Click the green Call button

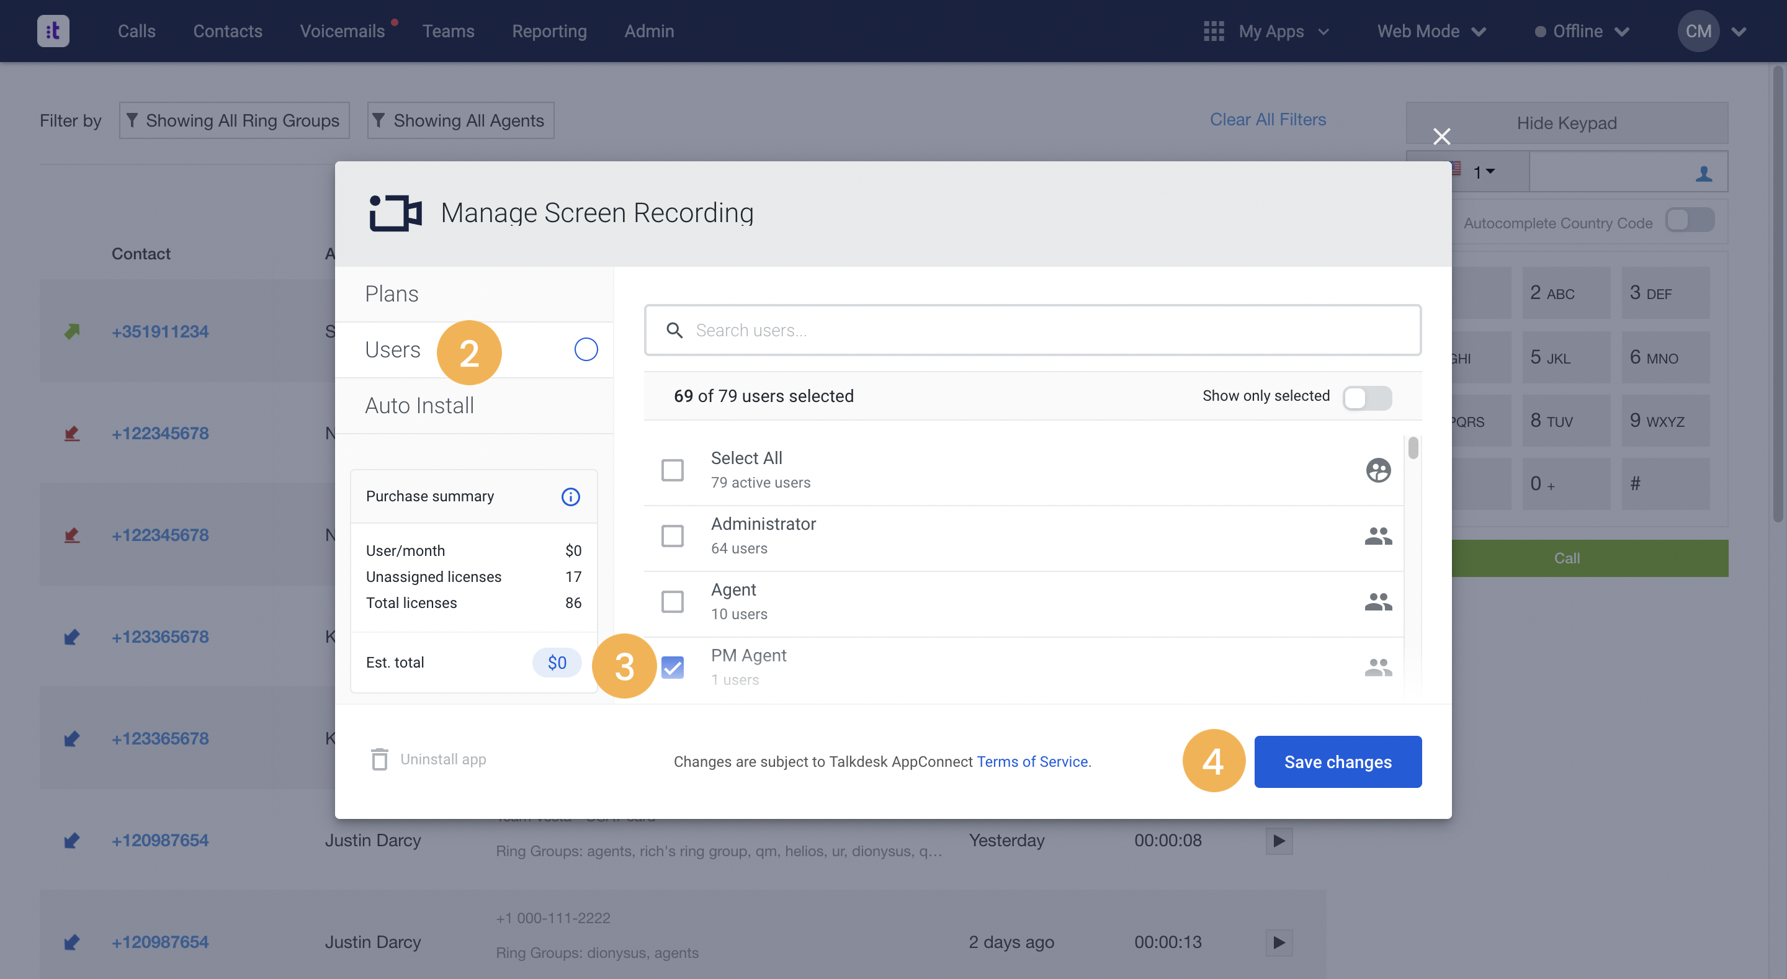coord(1589,558)
